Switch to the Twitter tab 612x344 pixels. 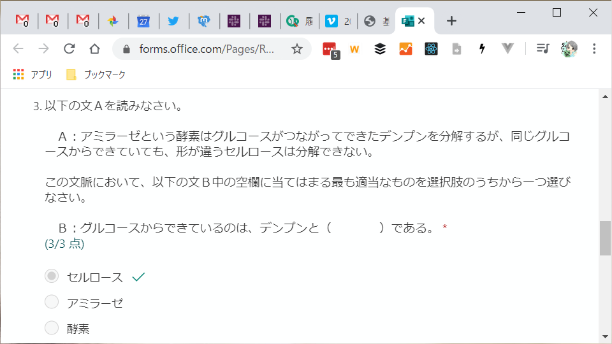[x=173, y=21]
